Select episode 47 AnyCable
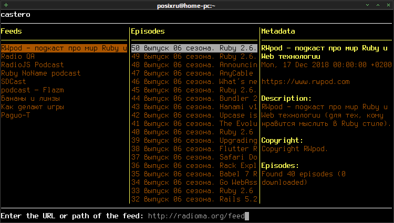394x223 pixels. click(192, 73)
